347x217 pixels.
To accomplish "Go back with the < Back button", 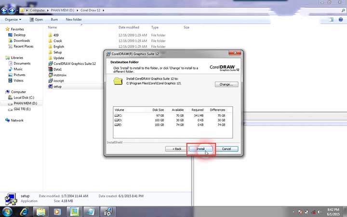I will pyautogui.click(x=177, y=149).
